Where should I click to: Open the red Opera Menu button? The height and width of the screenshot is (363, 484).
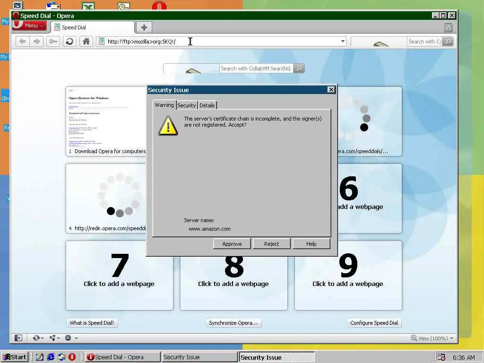29,26
